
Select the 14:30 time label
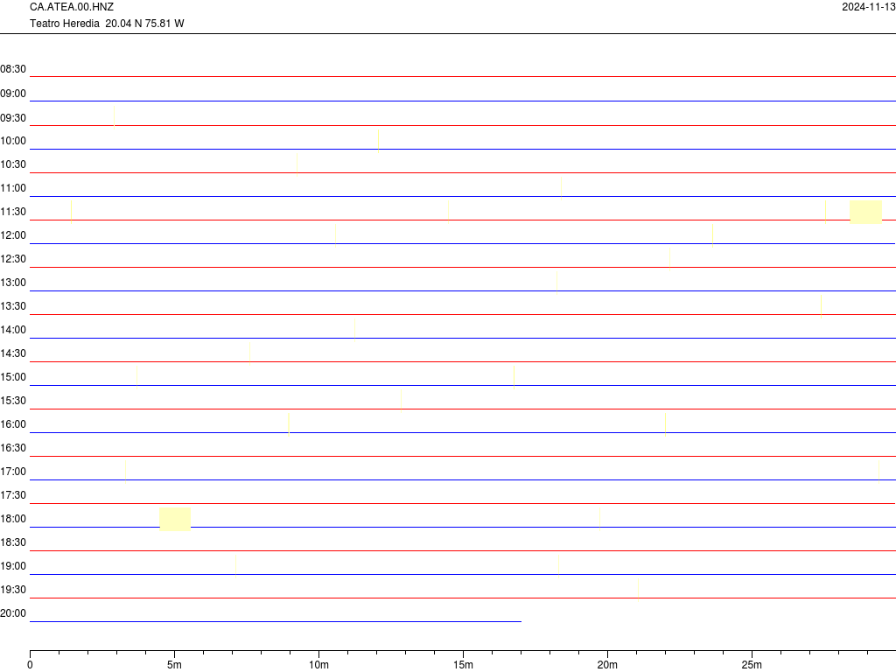[13, 353]
